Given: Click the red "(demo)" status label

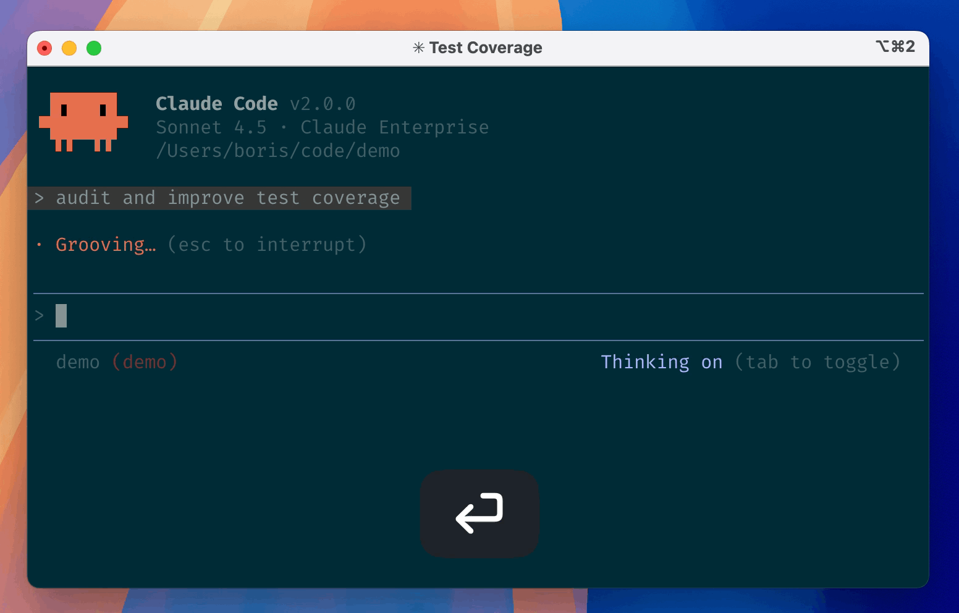Looking at the screenshot, I should pyautogui.click(x=145, y=362).
